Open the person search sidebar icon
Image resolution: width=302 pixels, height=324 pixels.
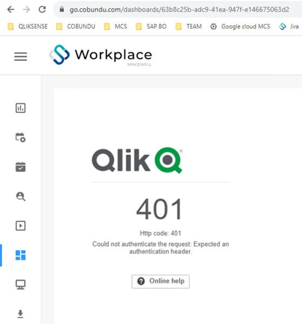point(20,196)
